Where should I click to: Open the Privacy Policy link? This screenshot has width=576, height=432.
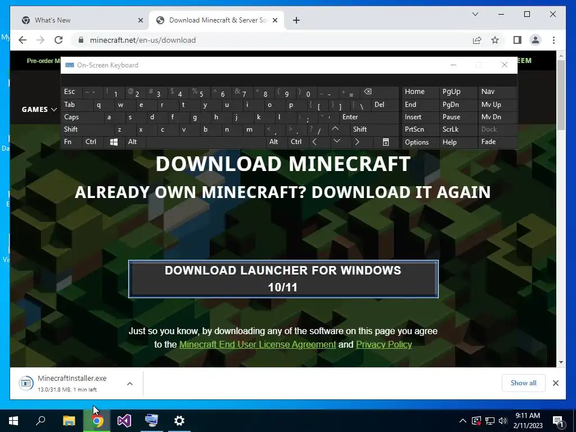coord(384,345)
